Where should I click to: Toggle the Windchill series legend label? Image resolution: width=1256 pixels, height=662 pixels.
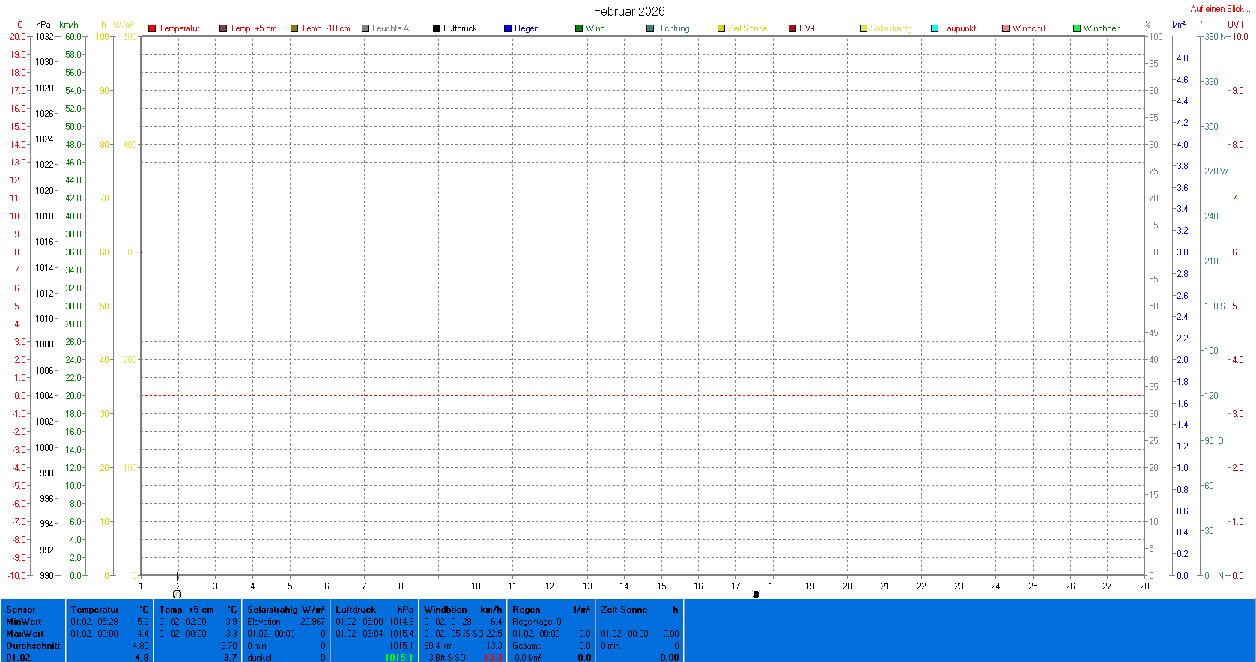pyautogui.click(x=1028, y=28)
